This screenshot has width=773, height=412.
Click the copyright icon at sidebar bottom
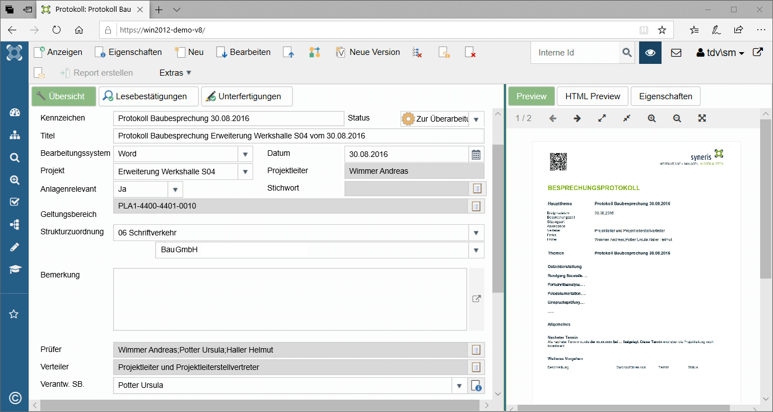[15, 399]
